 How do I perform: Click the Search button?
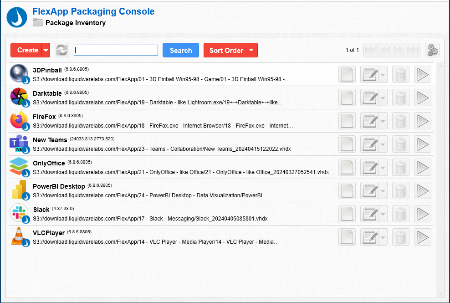pyautogui.click(x=180, y=50)
